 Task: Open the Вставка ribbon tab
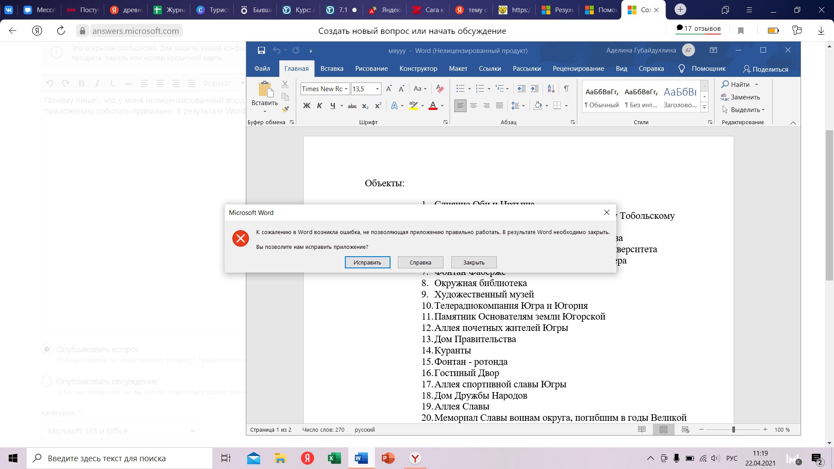pos(331,68)
